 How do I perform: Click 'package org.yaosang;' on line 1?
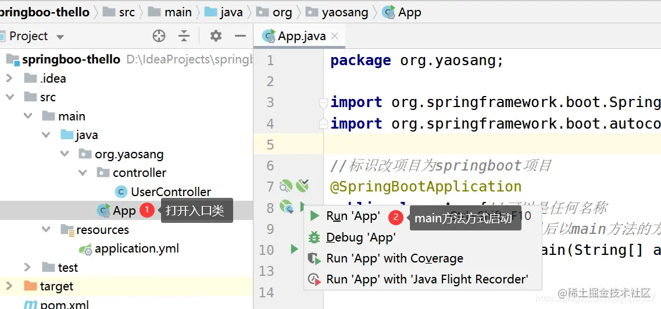click(416, 61)
